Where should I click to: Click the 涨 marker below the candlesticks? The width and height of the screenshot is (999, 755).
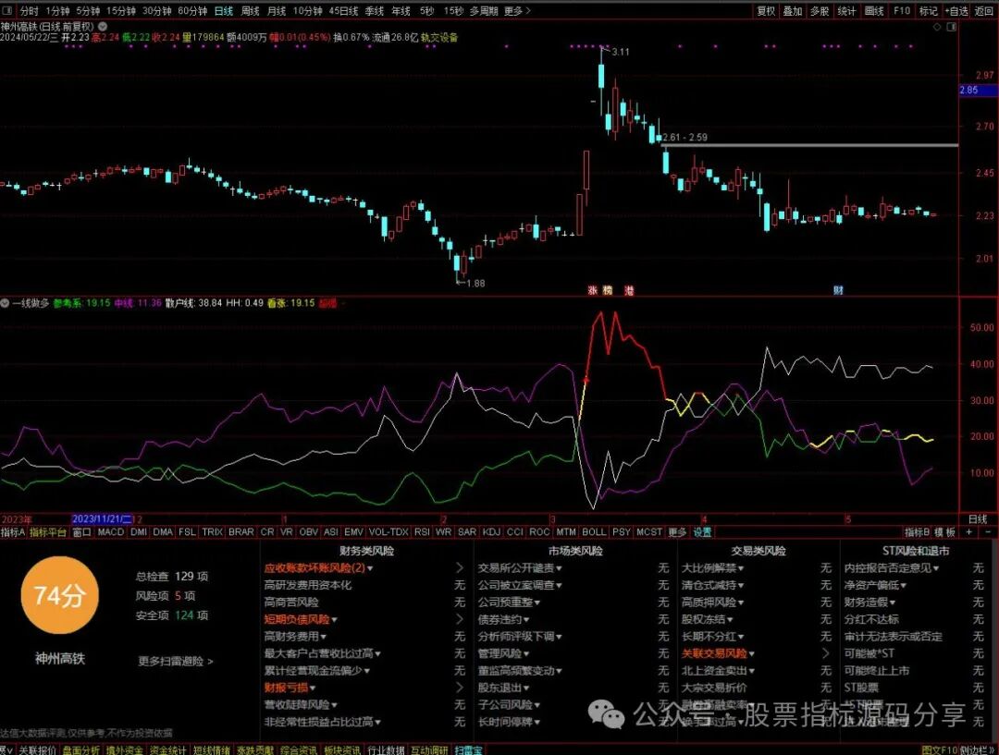click(593, 290)
